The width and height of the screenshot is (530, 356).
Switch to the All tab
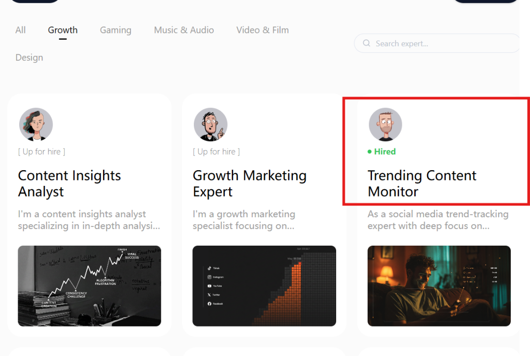coord(20,30)
